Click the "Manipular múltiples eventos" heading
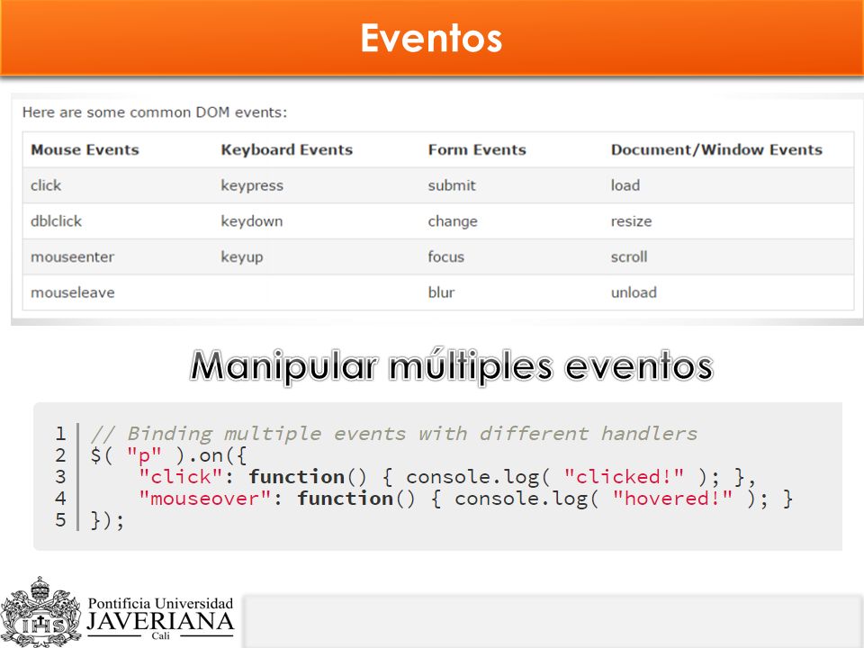The height and width of the screenshot is (648, 864). pyautogui.click(x=451, y=366)
